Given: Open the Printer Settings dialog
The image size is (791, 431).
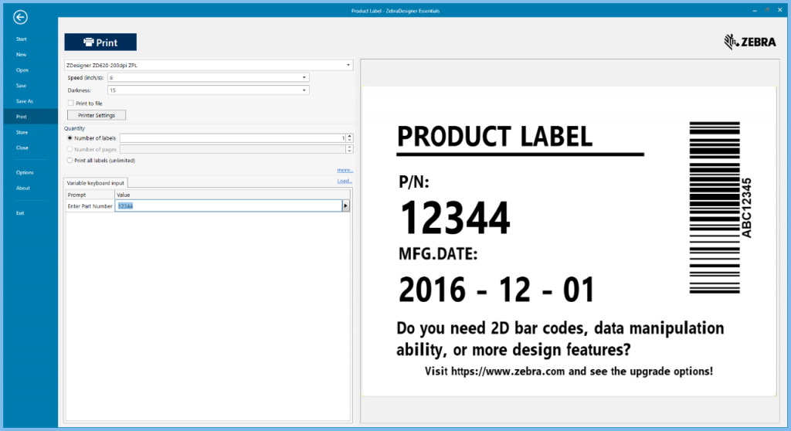Looking at the screenshot, I should click(97, 115).
